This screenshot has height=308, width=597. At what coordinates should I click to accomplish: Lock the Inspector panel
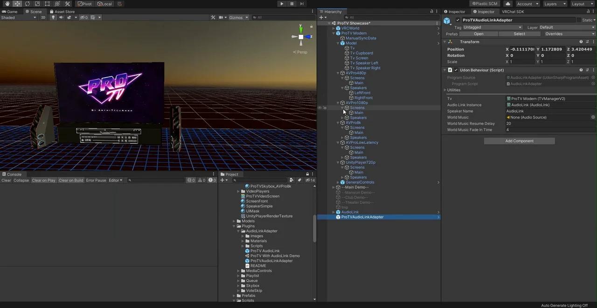click(x=587, y=12)
